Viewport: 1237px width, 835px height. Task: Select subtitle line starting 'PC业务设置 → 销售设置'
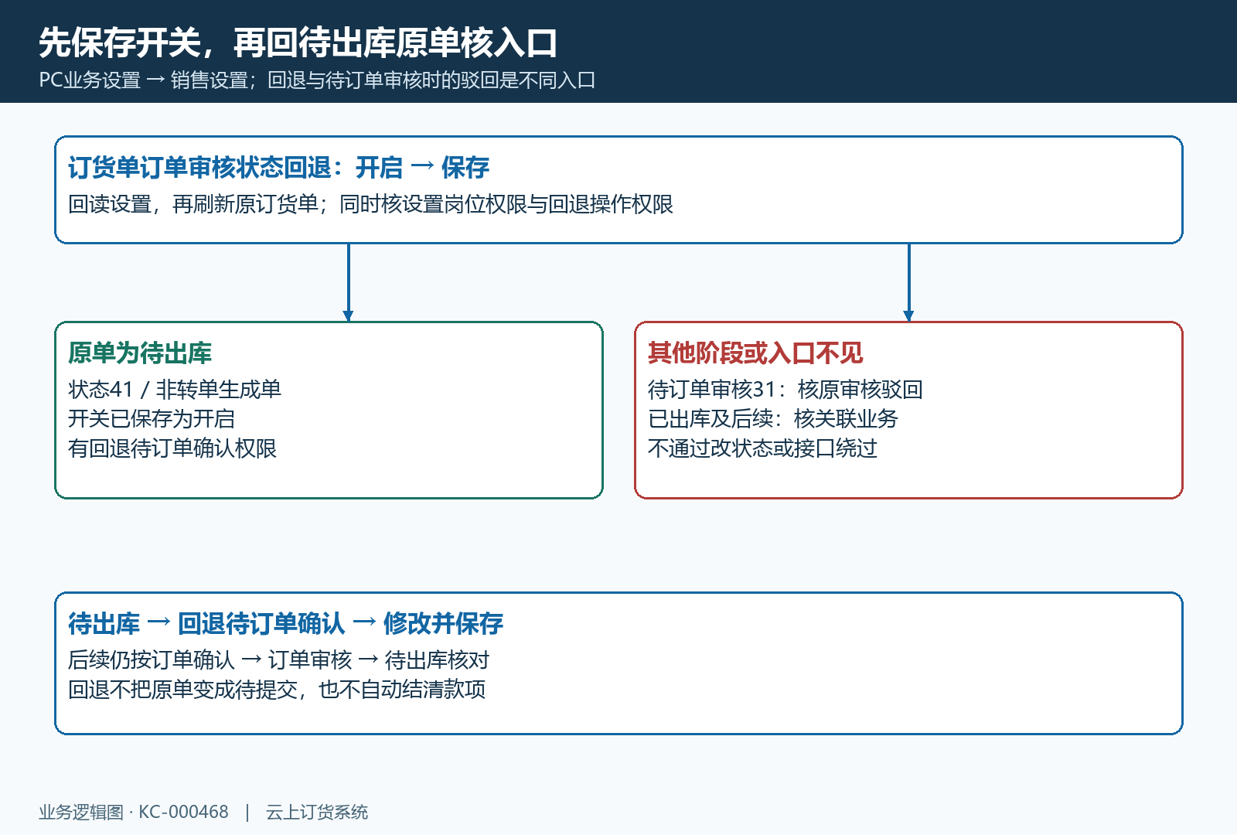[317, 80]
